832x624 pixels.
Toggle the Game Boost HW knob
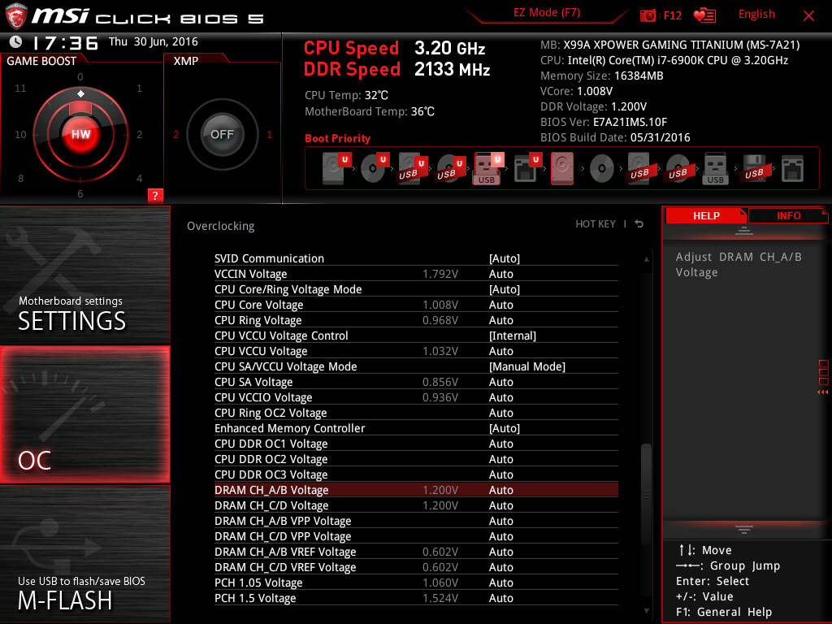coord(80,134)
